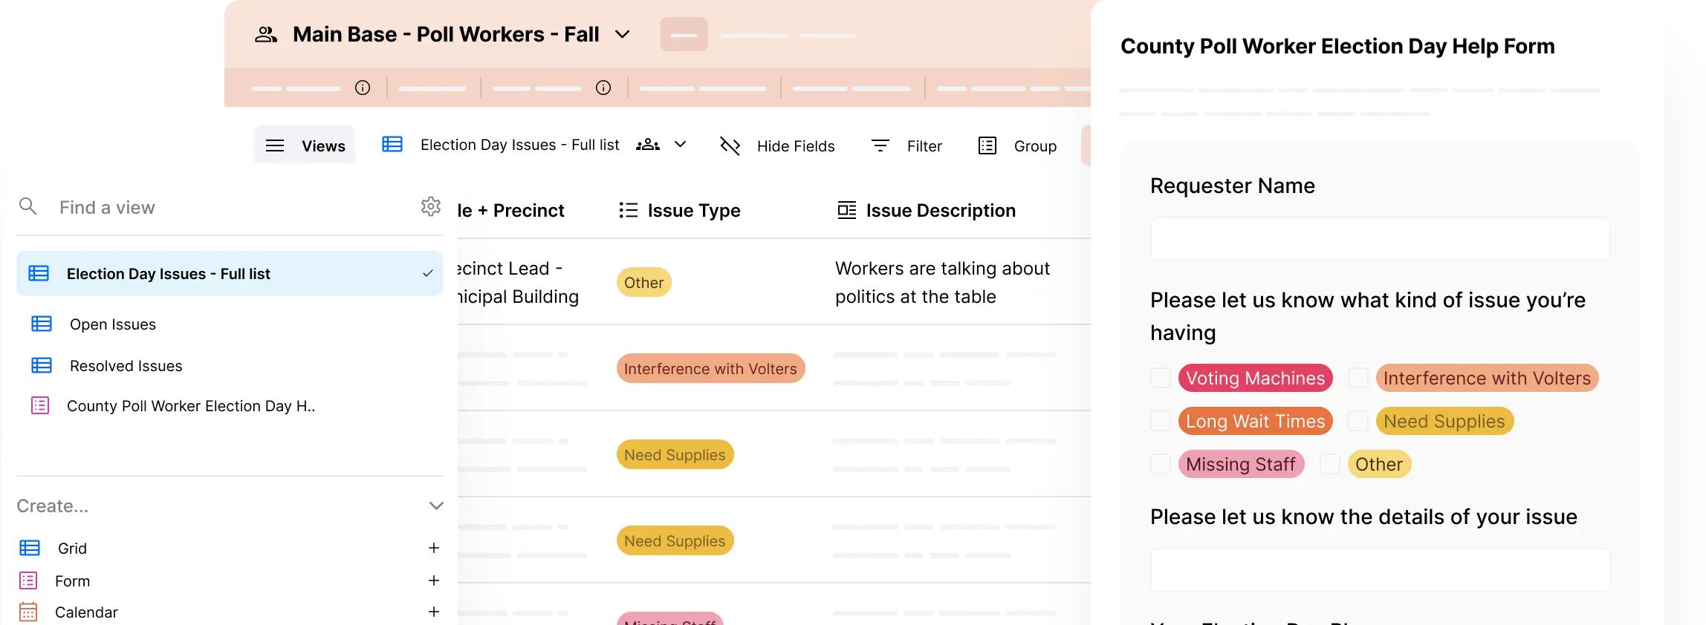
Task: Click the search magnifier icon
Action: (28, 206)
